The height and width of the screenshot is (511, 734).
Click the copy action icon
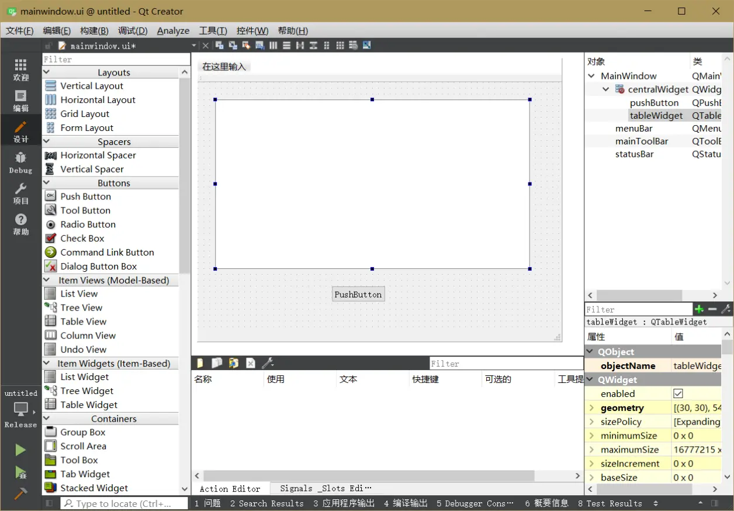(x=217, y=363)
